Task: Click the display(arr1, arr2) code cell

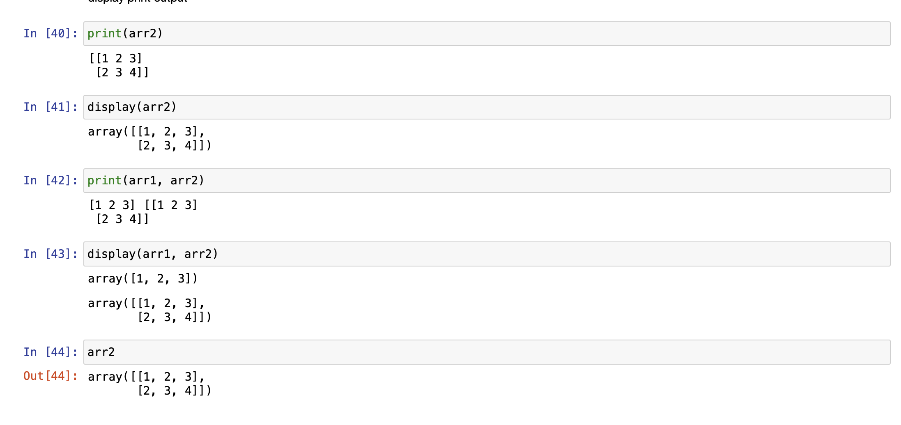Action: (487, 254)
